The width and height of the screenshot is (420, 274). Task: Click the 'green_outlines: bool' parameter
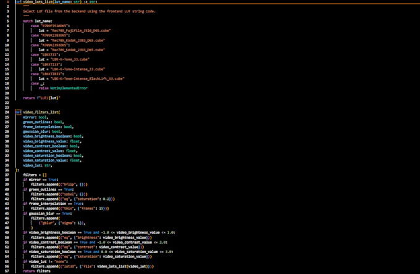[x=43, y=122]
